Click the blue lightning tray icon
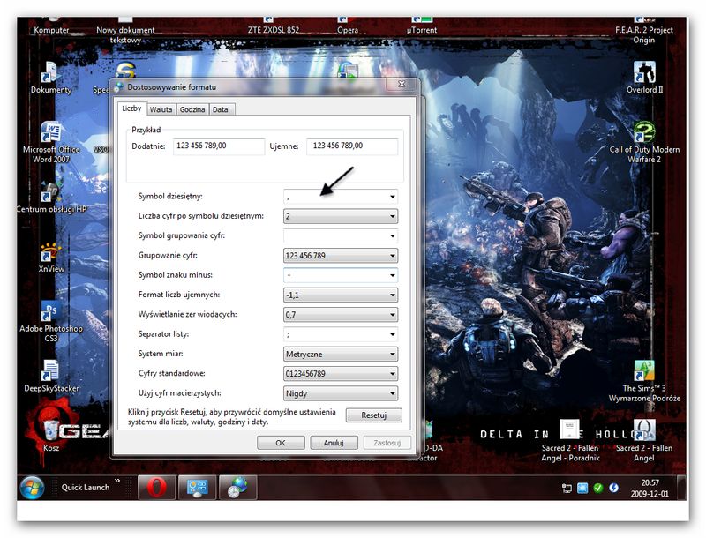Image resolution: width=706 pixels, height=538 pixels. tap(613, 488)
